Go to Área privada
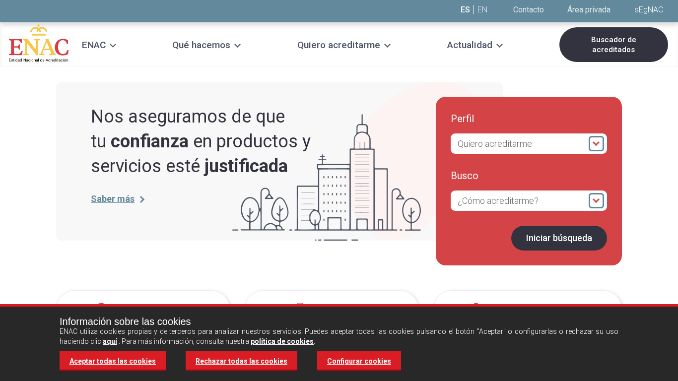Screen dimensions: 678x381 [589, 9]
